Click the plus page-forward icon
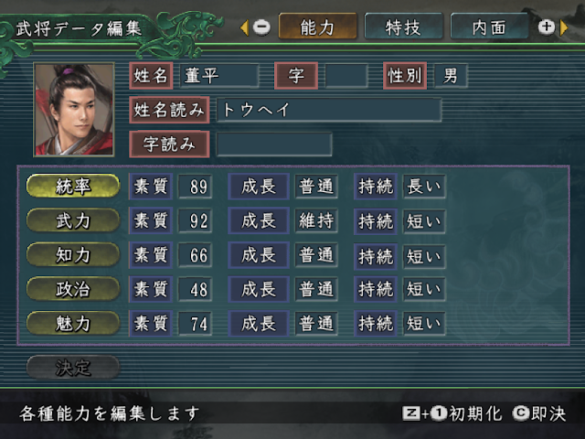This screenshot has height=439, width=585. coord(547,27)
